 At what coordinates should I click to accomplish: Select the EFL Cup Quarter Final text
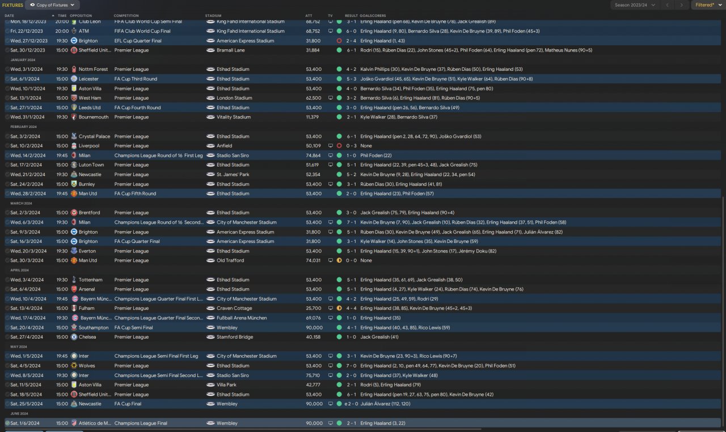coord(138,41)
